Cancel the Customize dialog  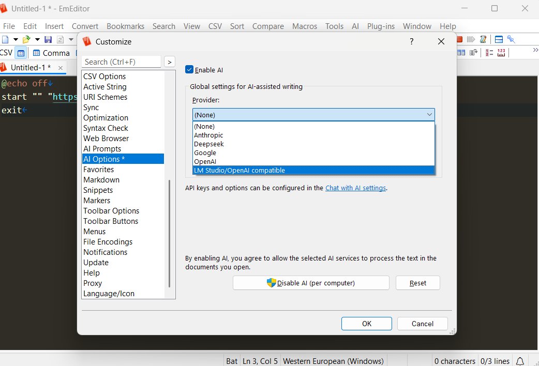click(x=422, y=324)
